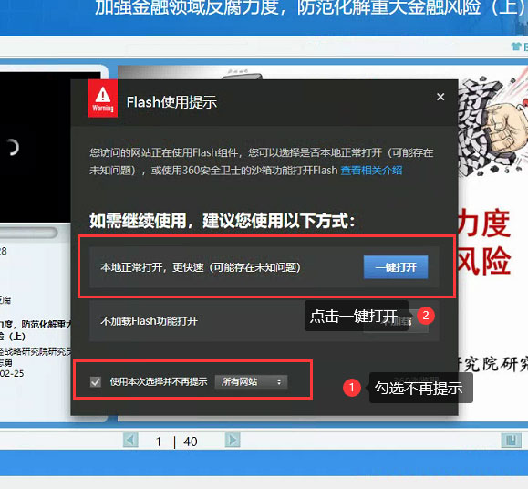Click the red Warning triangle icon
Screen dimensions: 528x489
coord(103,99)
